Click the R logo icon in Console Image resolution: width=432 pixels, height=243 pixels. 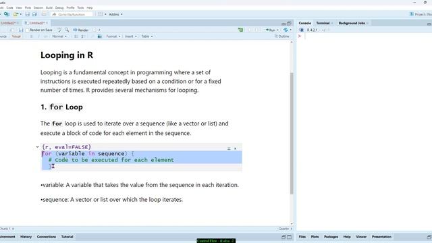point(302,30)
